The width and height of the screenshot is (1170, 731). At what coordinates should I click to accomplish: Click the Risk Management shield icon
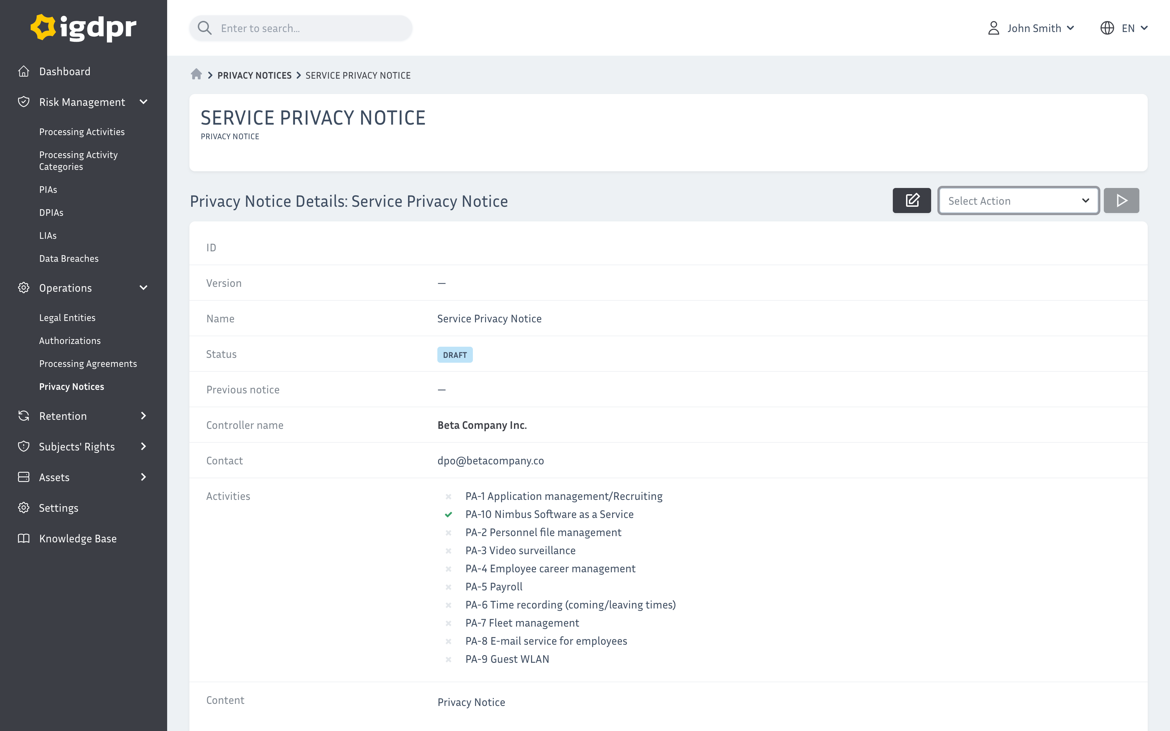point(24,102)
